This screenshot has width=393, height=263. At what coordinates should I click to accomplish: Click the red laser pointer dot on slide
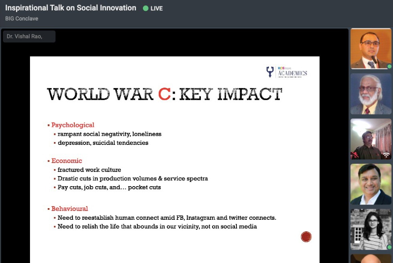pyautogui.click(x=306, y=237)
